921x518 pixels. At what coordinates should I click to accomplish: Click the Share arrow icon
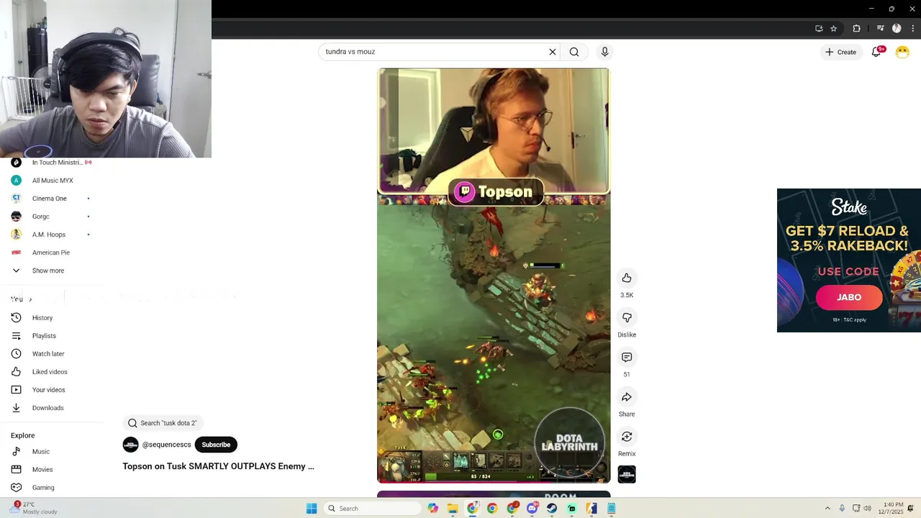pos(627,397)
